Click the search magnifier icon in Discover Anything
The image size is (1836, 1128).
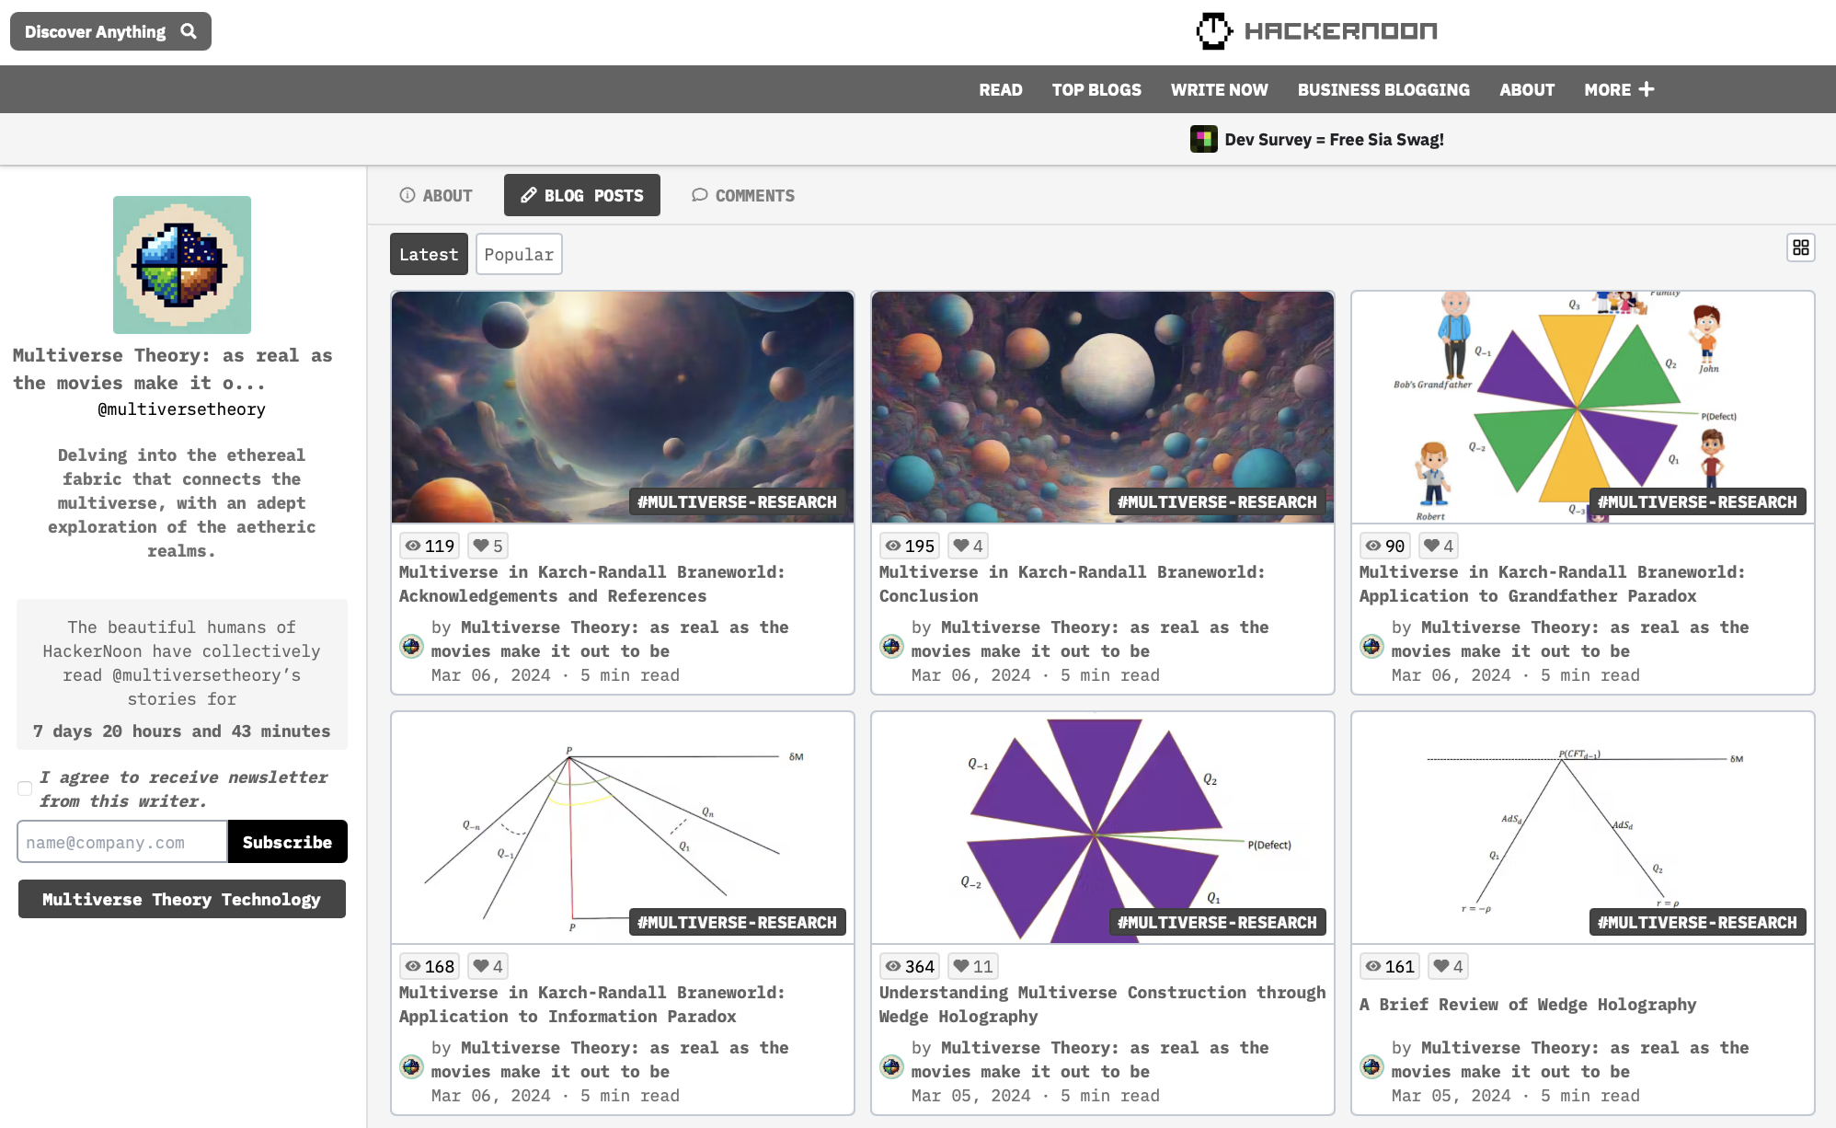[189, 31]
